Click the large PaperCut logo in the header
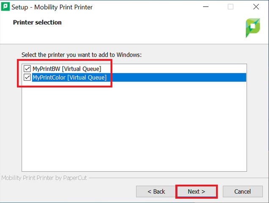269x203 pixels. 253,28
